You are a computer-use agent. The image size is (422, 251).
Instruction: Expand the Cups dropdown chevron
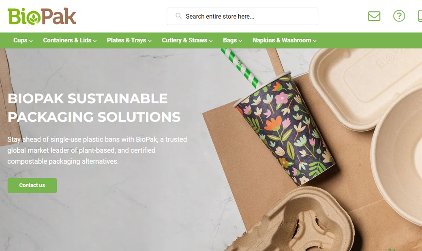[x=31, y=41]
